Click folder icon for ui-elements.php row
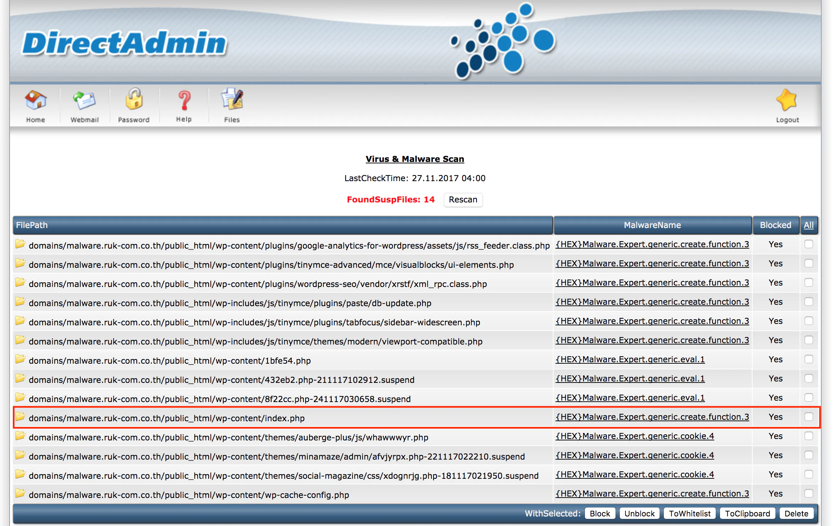The width and height of the screenshot is (833, 526). click(x=20, y=264)
